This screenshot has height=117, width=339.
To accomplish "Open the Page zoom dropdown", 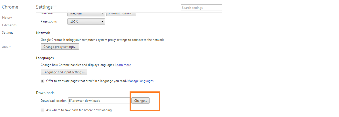I will [86, 22].
